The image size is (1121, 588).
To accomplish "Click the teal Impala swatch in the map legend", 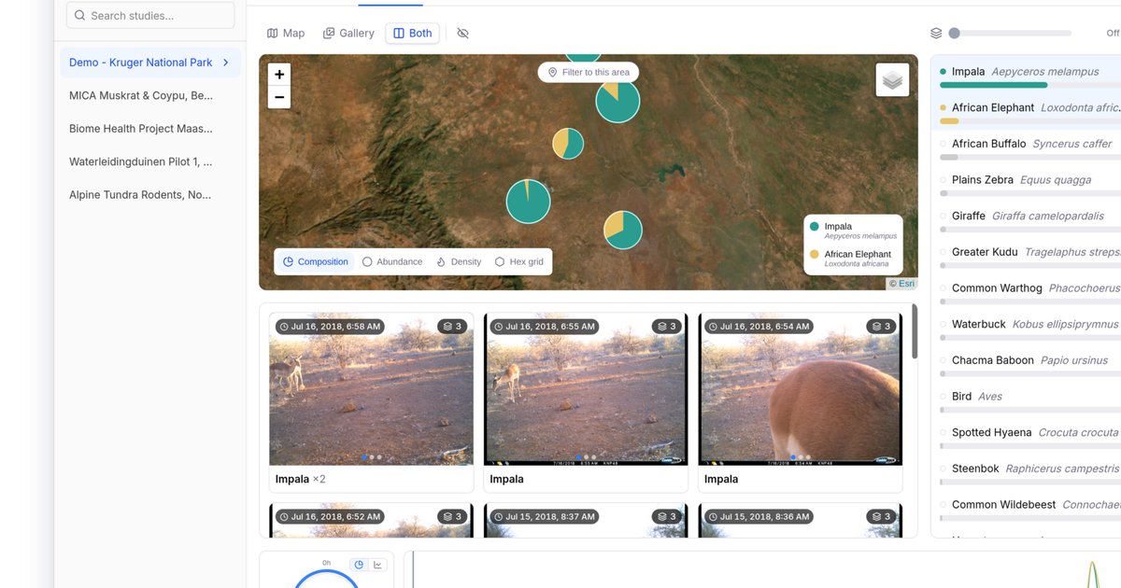I will (815, 227).
